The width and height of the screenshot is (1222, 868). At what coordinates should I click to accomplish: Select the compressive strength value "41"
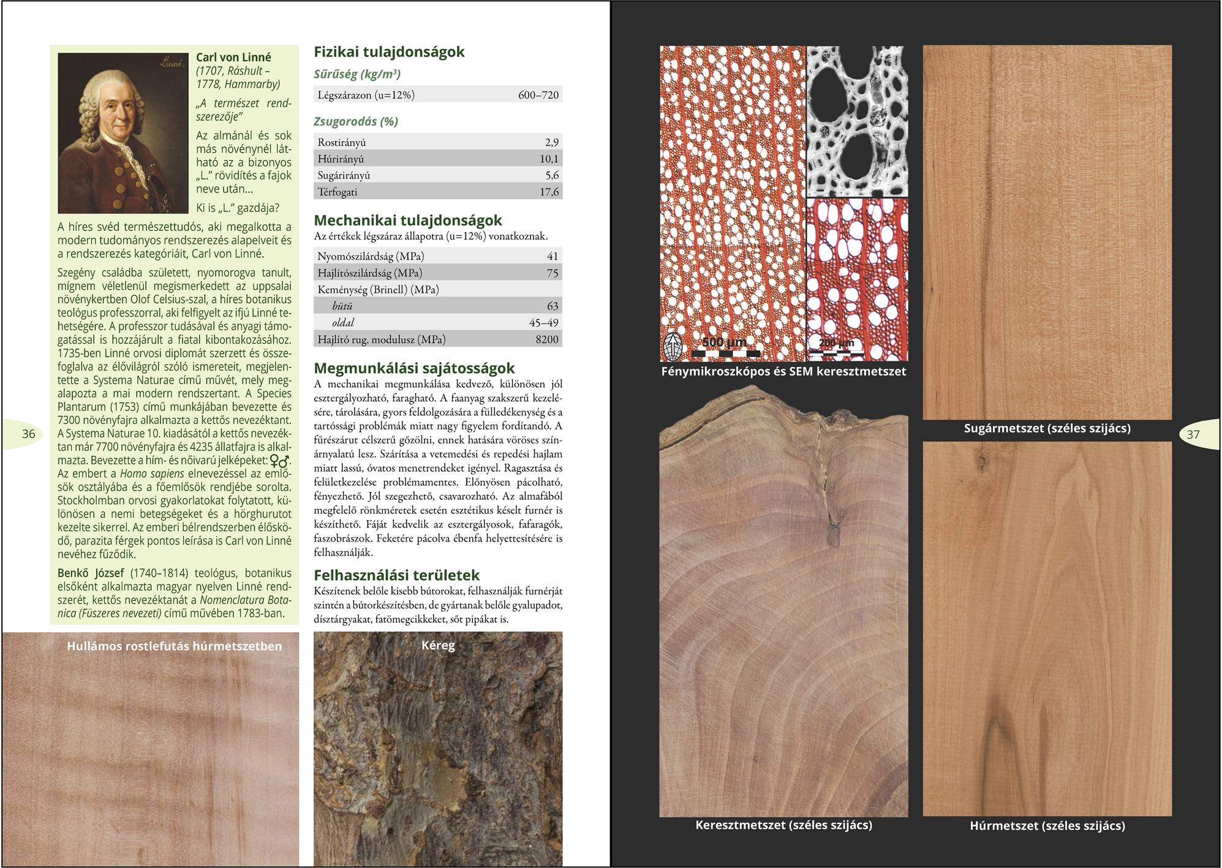coord(553,257)
